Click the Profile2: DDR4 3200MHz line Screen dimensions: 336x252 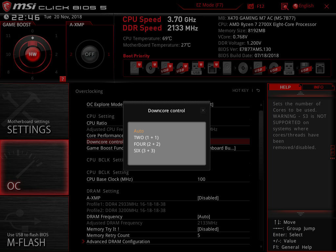point(126,210)
